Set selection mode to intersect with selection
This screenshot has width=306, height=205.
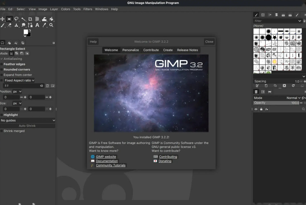click(27, 53)
